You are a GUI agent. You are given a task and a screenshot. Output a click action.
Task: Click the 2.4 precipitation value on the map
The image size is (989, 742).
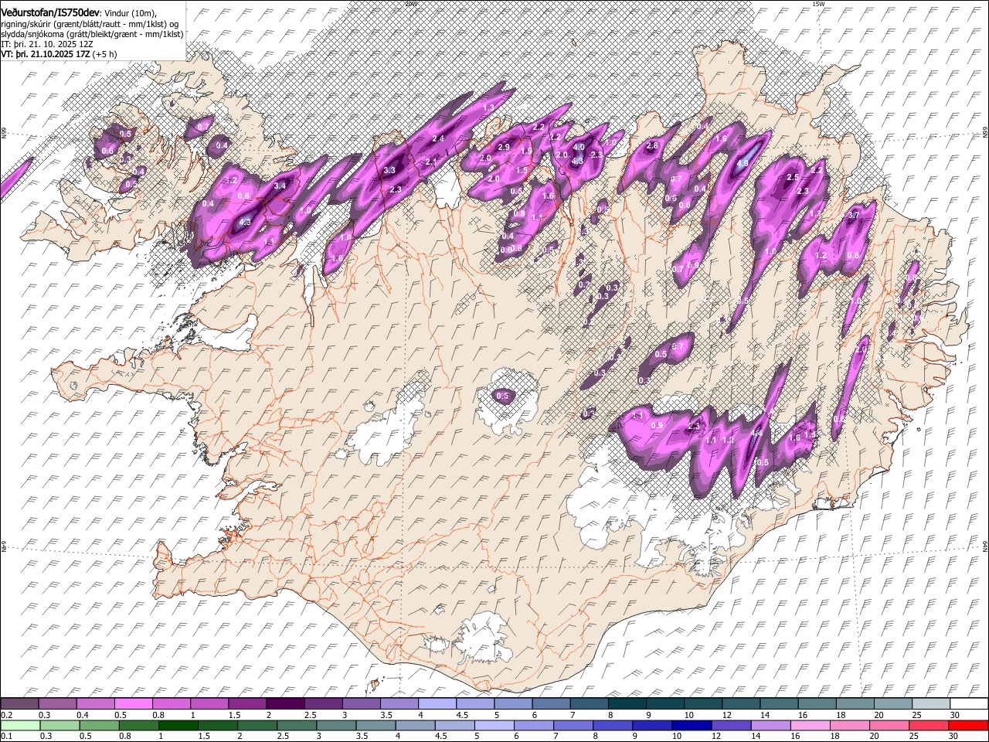coord(438,138)
